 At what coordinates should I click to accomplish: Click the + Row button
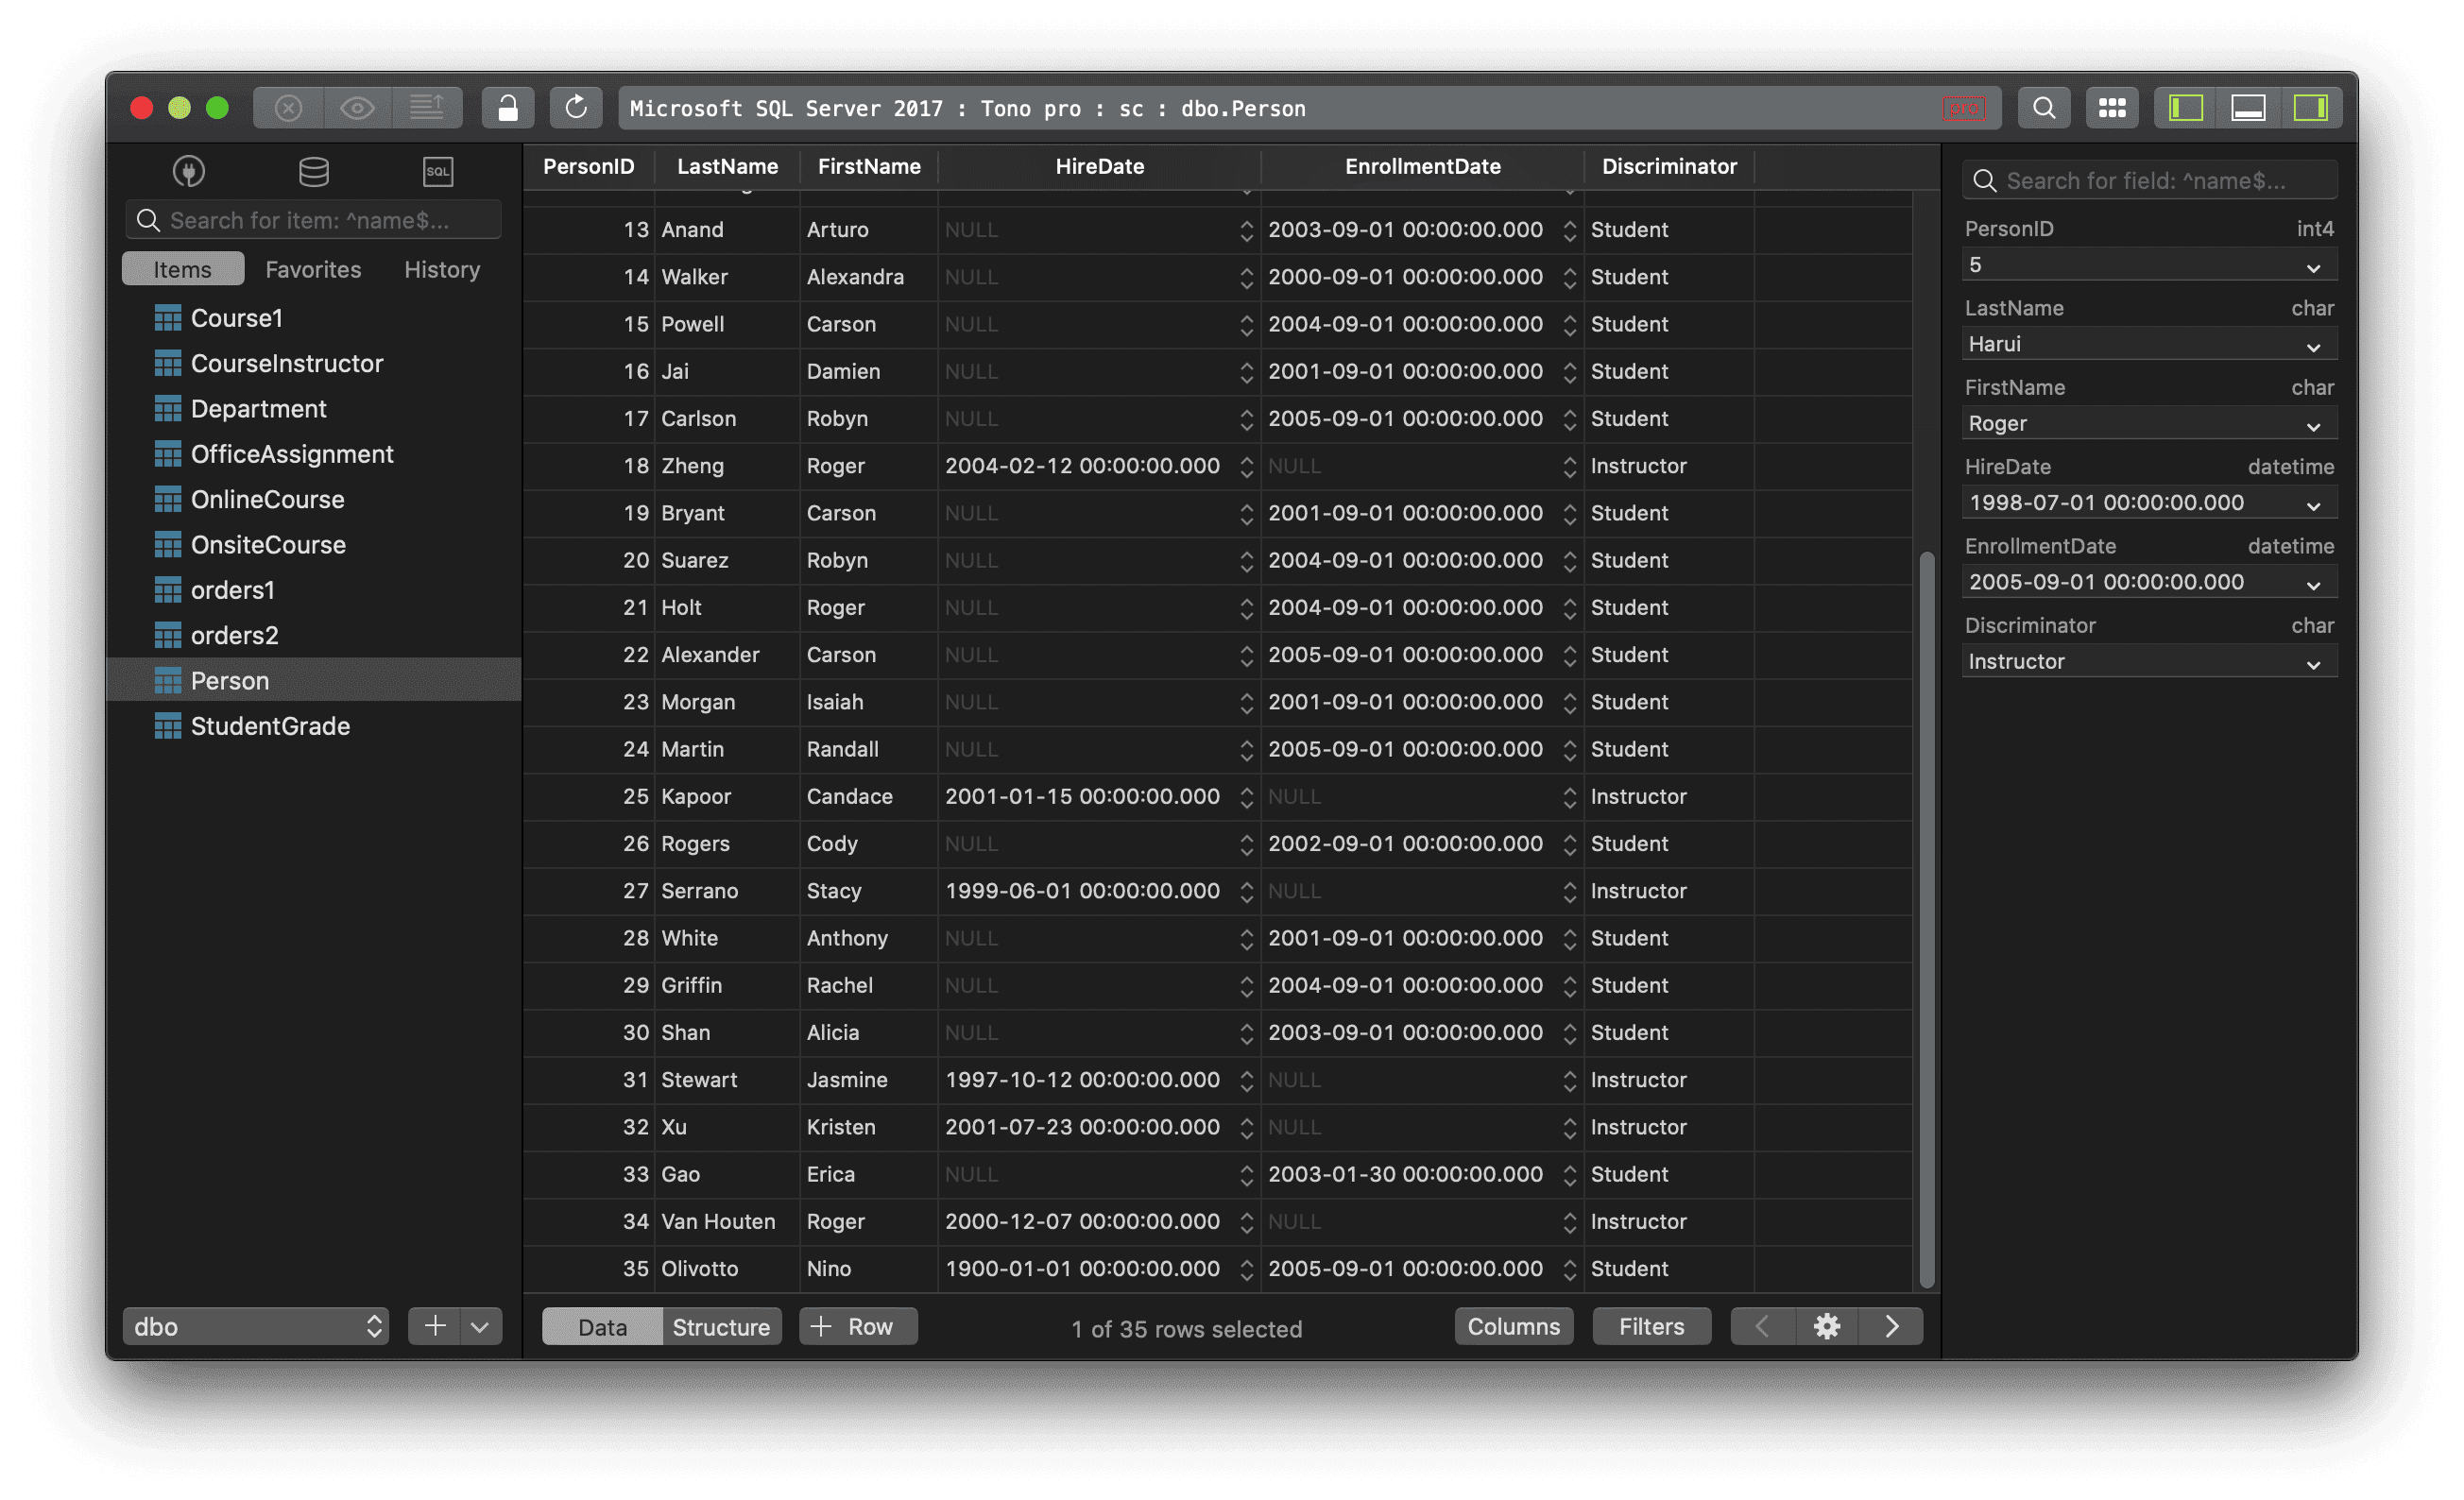pos(858,1327)
